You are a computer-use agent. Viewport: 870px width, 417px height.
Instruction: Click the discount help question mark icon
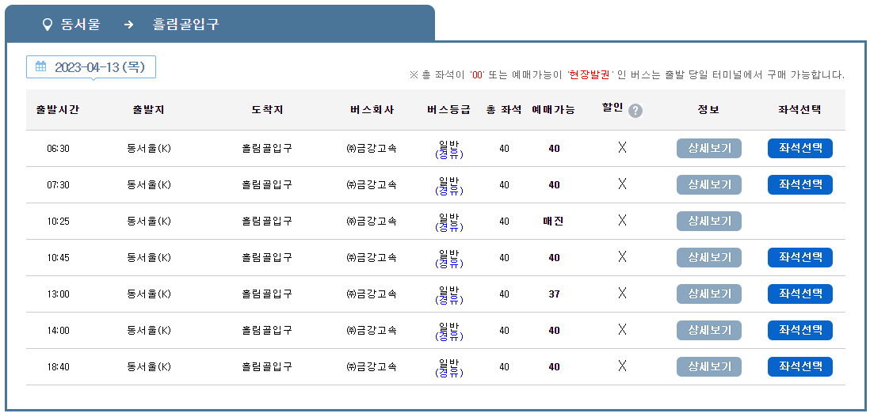(635, 111)
